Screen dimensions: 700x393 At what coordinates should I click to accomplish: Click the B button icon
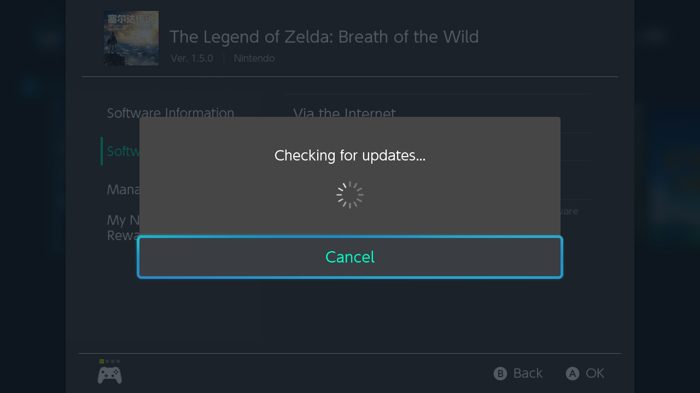(500, 373)
